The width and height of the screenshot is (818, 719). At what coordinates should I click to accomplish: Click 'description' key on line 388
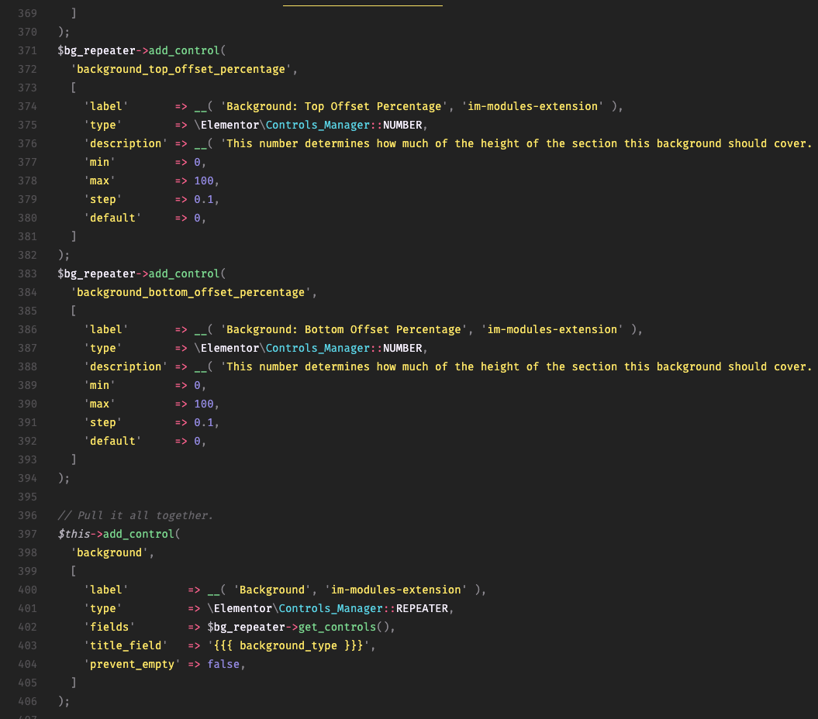(x=126, y=366)
